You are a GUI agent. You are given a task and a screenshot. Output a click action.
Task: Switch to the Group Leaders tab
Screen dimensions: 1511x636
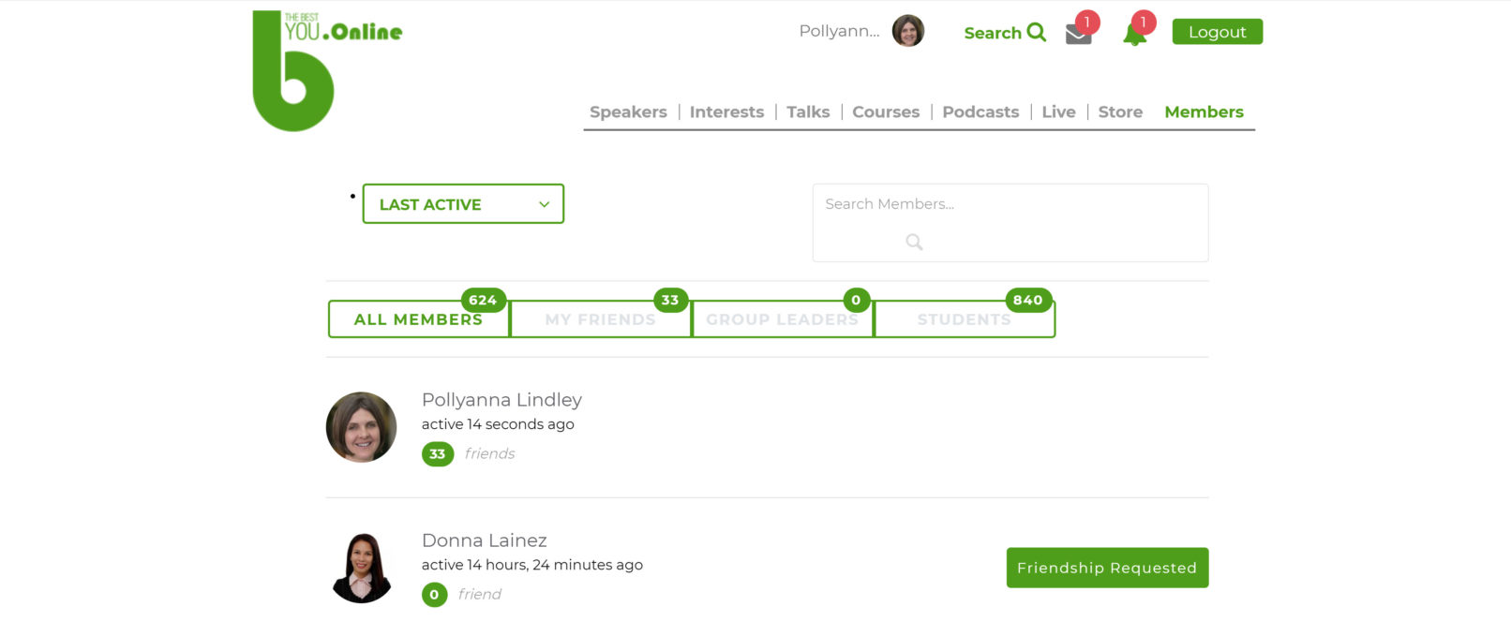pos(782,319)
